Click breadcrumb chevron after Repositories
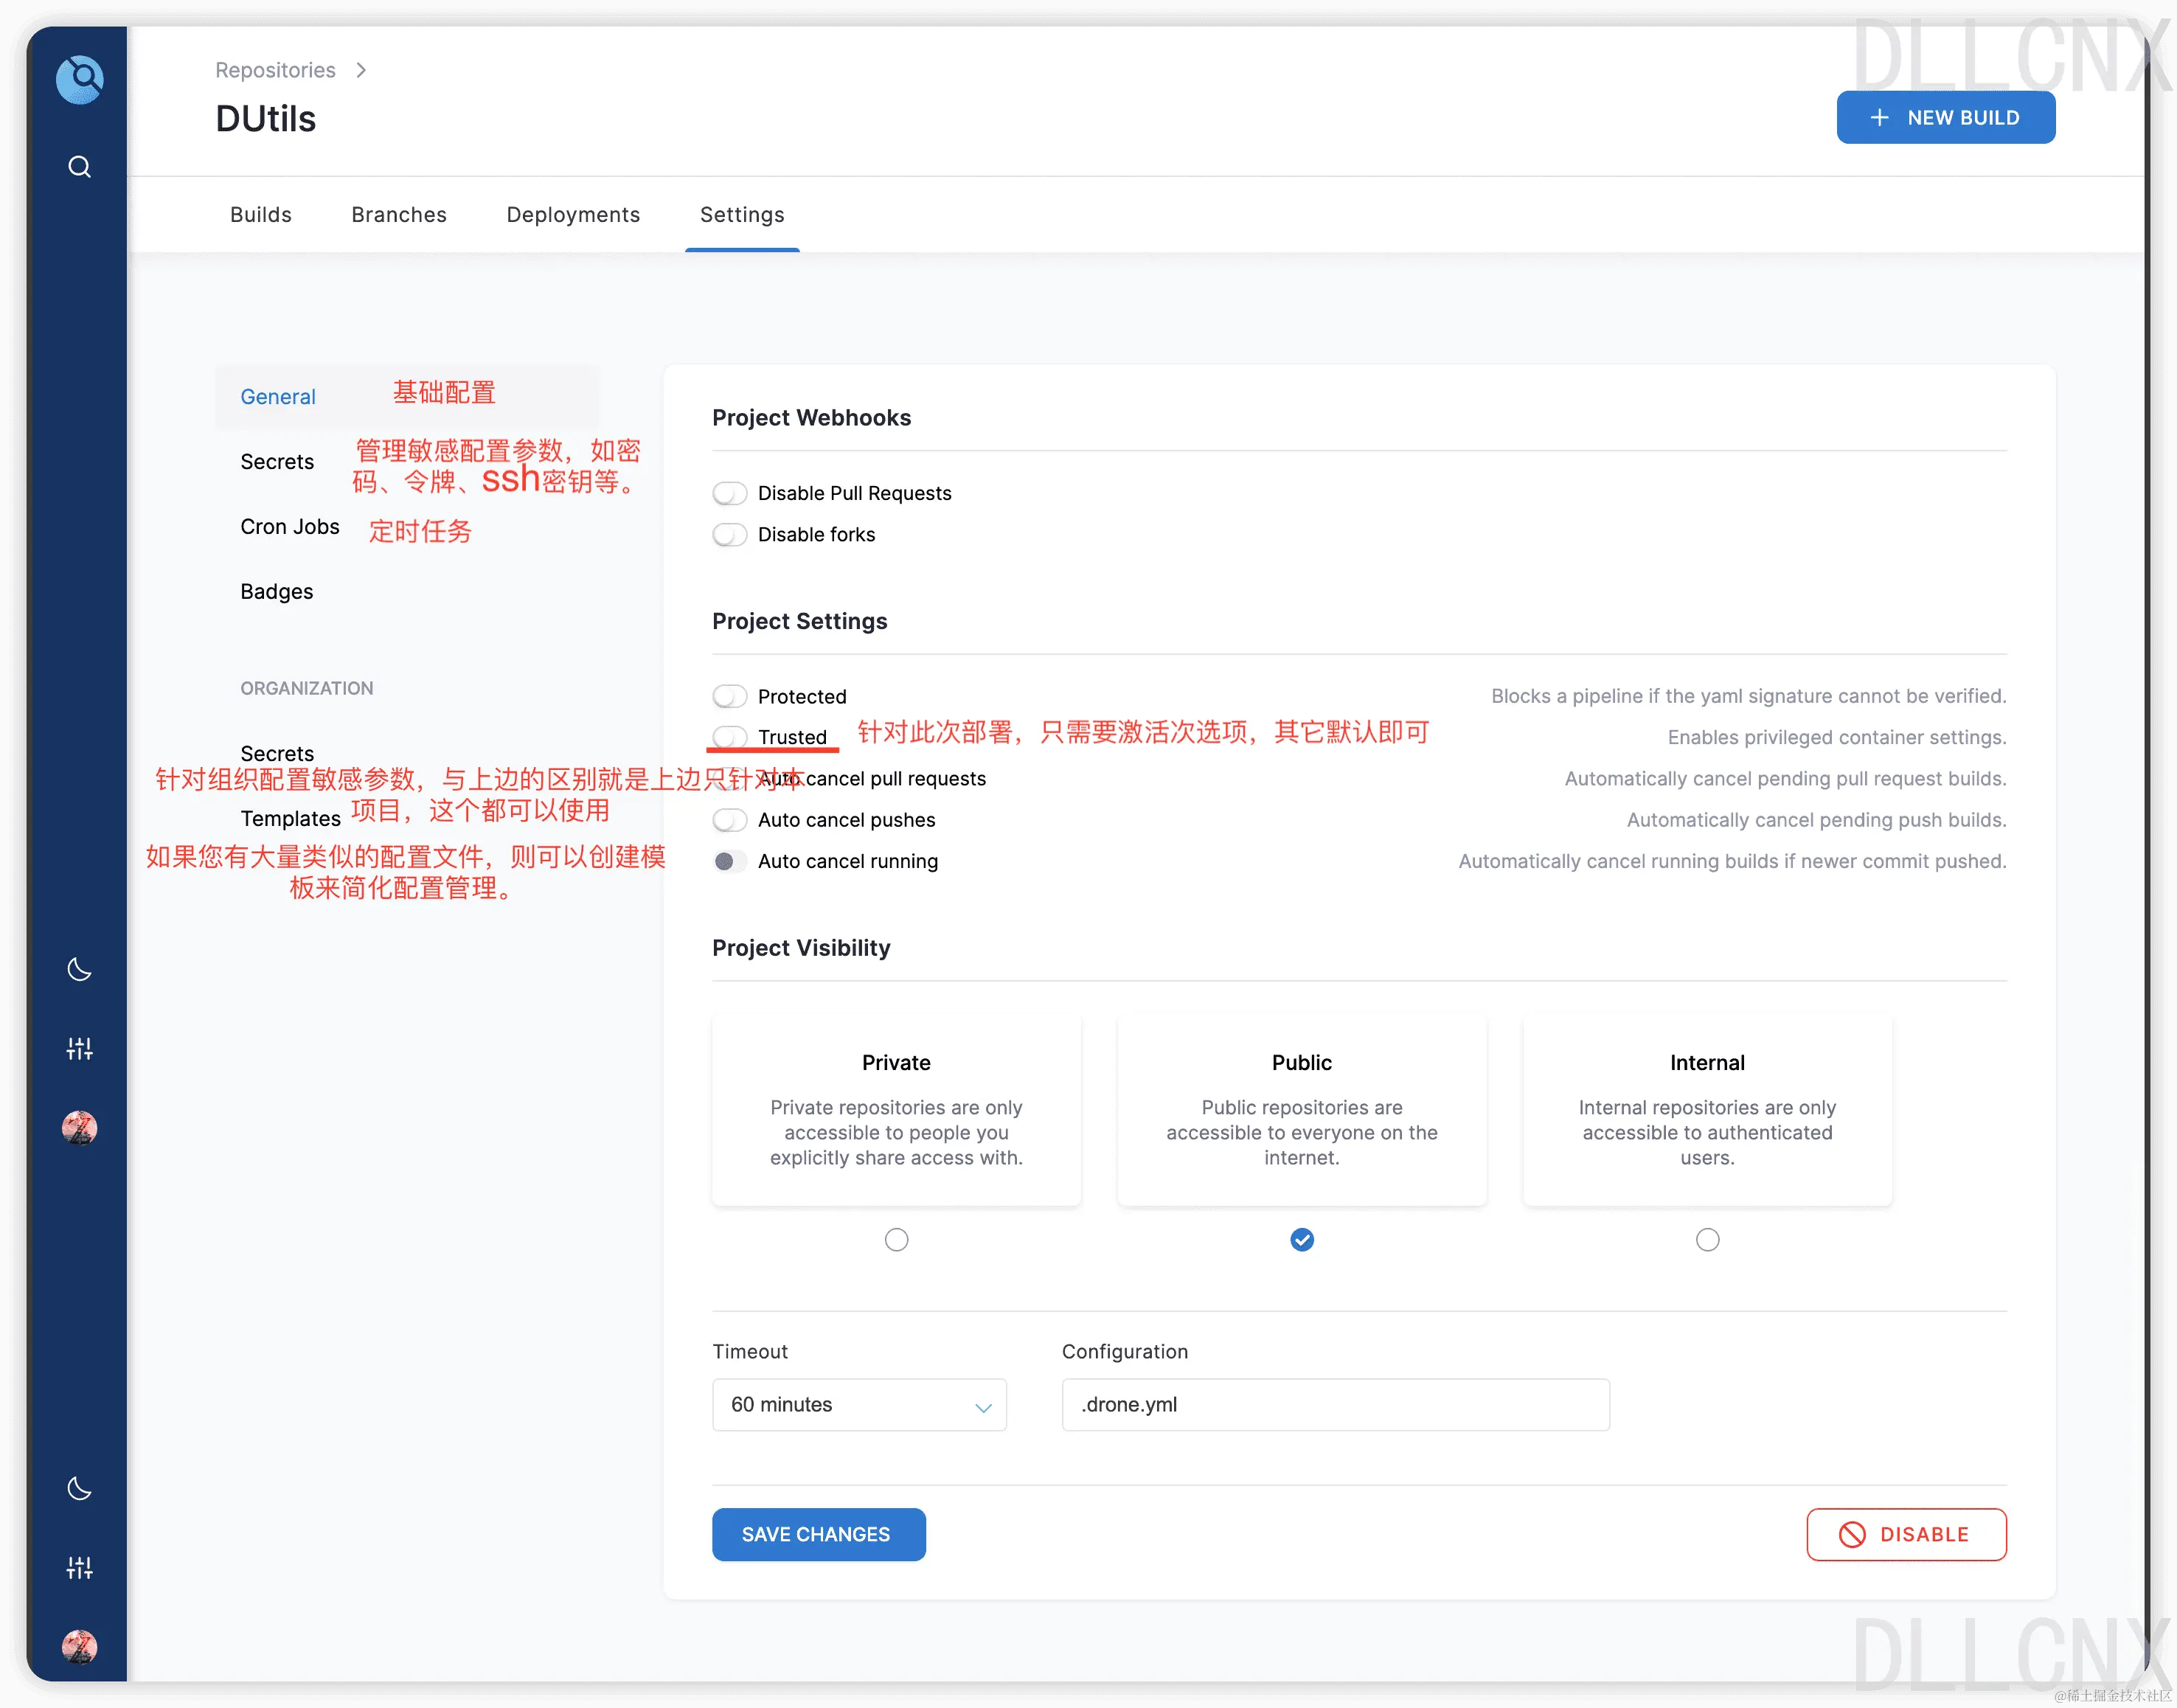Screen dimensions: 2177x1708 361,70
